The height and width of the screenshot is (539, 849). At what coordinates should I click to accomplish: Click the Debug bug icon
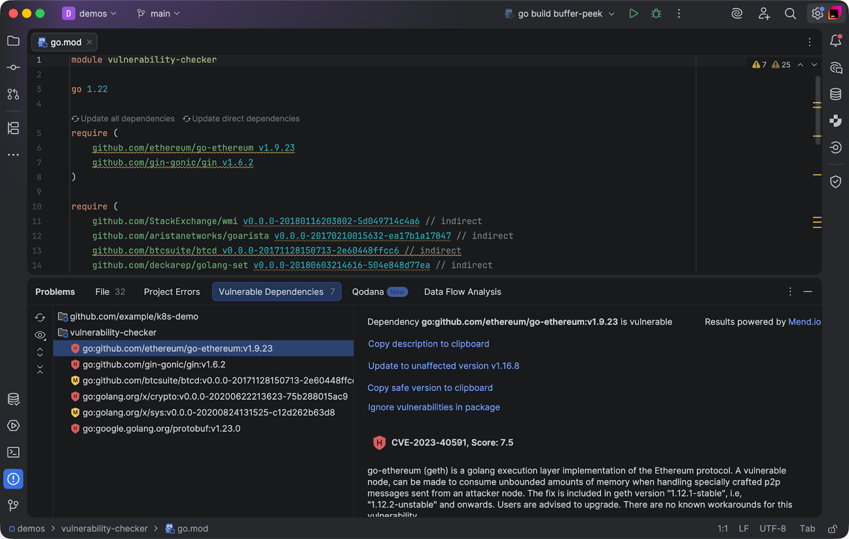tap(656, 14)
